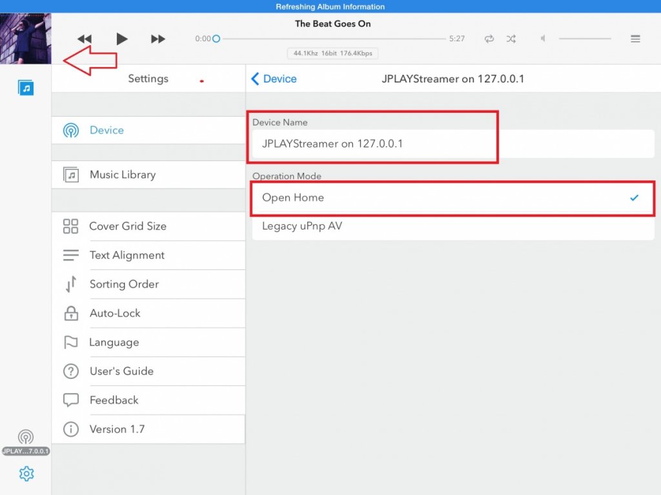The image size is (661, 495).
Task: Open the music library sidebar icon
Action: coord(26,88)
